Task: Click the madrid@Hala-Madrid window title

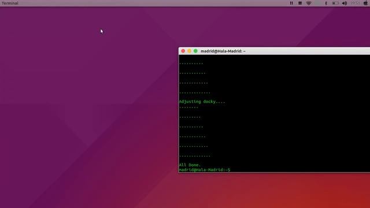Action: (223, 51)
